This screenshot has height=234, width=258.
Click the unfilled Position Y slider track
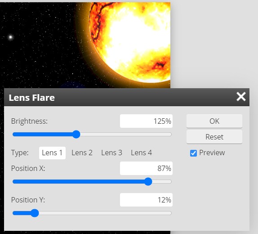[x=105, y=213]
